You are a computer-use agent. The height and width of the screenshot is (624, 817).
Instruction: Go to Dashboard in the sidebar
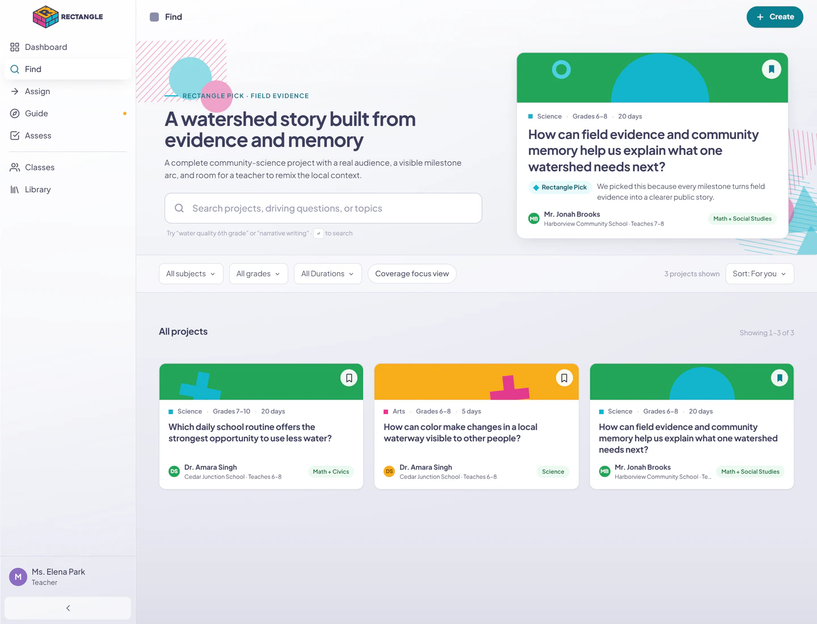point(68,47)
